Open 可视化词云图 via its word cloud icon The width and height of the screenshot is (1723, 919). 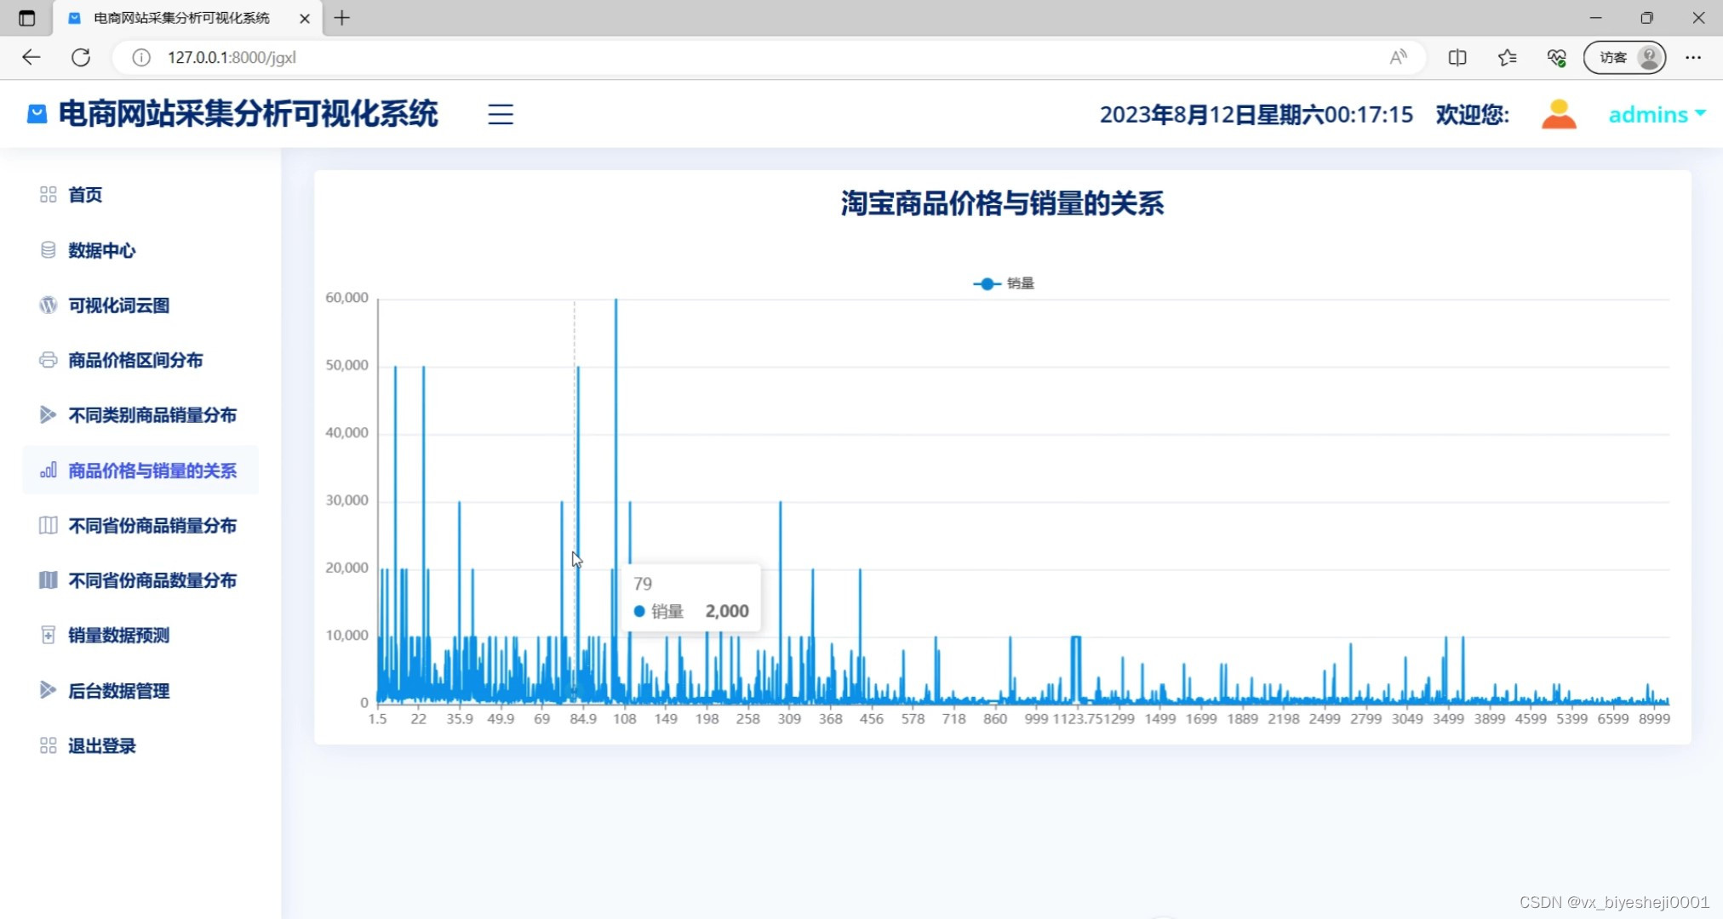pos(48,305)
